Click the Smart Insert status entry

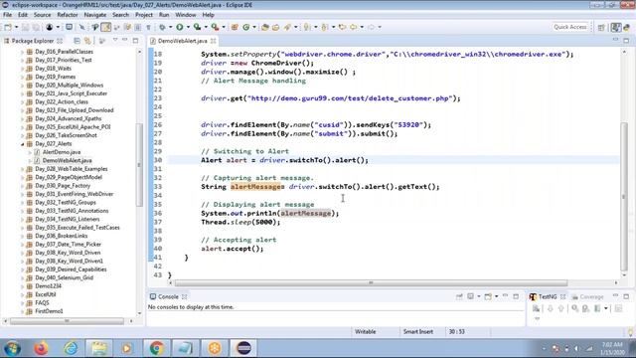point(417,332)
